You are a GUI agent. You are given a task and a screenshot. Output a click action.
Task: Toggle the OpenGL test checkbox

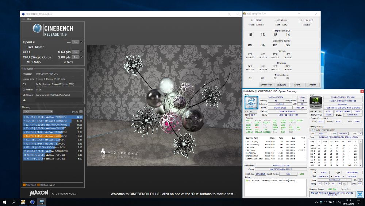click(81, 42)
